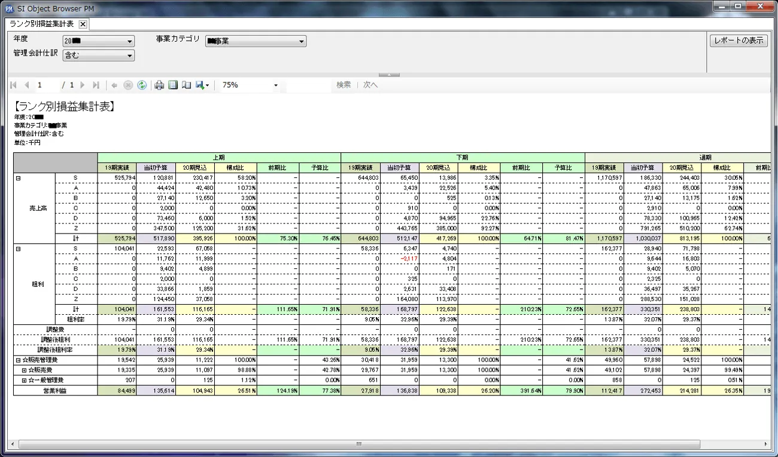Collapse the 売上高 row group
Screen dimensions: 778x457
(19, 178)
